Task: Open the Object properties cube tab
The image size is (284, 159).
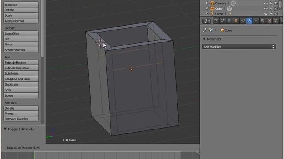Action: (x=236, y=21)
